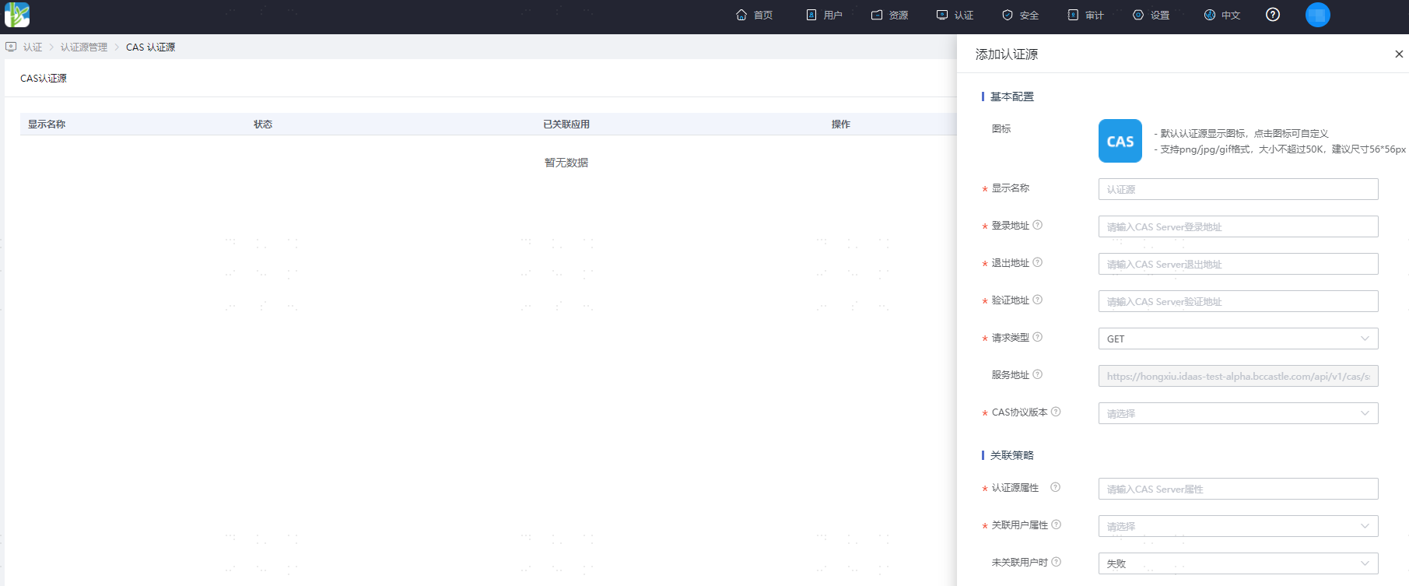The height and width of the screenshot is (586, 1409).
Task: Click the 关联策略 section heading
Action: pyautogui.click(x=1012, y=455)
